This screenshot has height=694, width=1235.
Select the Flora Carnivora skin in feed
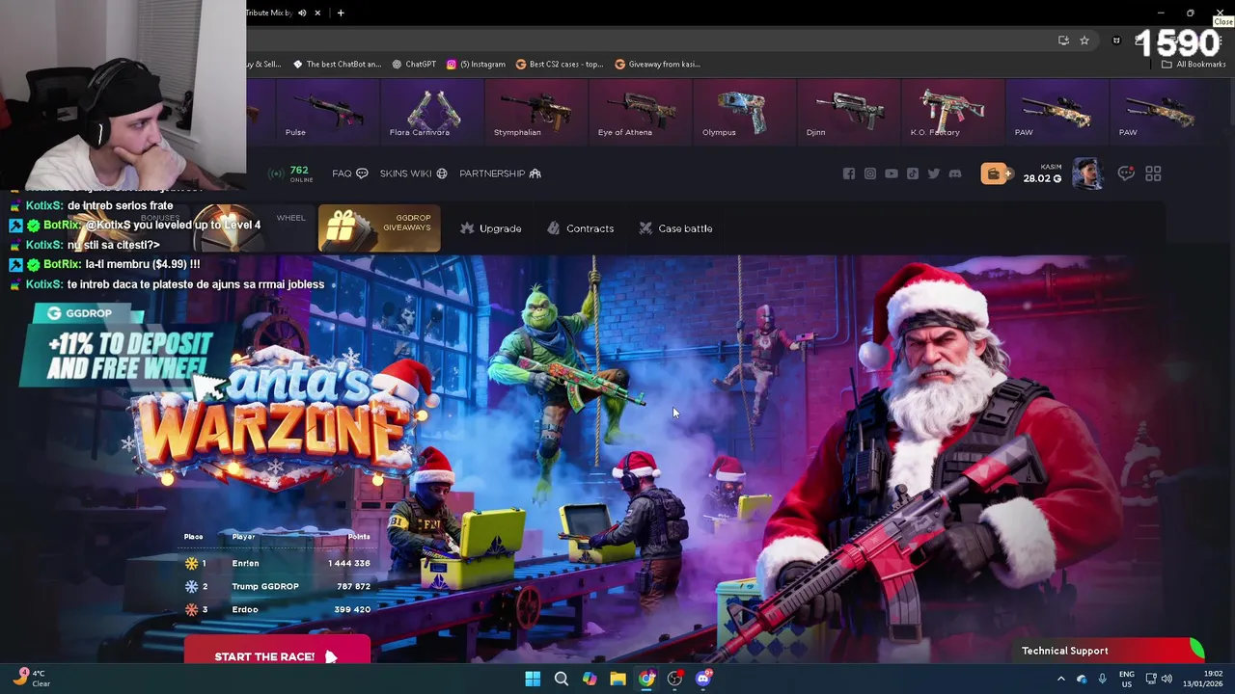click(432, 110)
